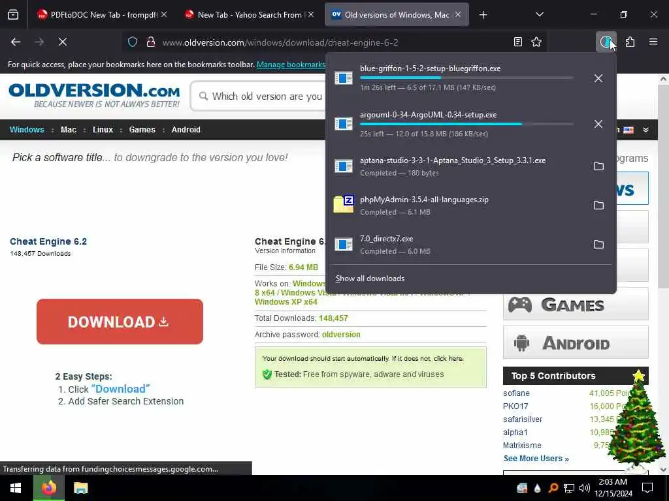Image resolution: width=669 pixels, height=501 pixels.
Task: Open contributor sofiane profile
Action: click(516, 393)
